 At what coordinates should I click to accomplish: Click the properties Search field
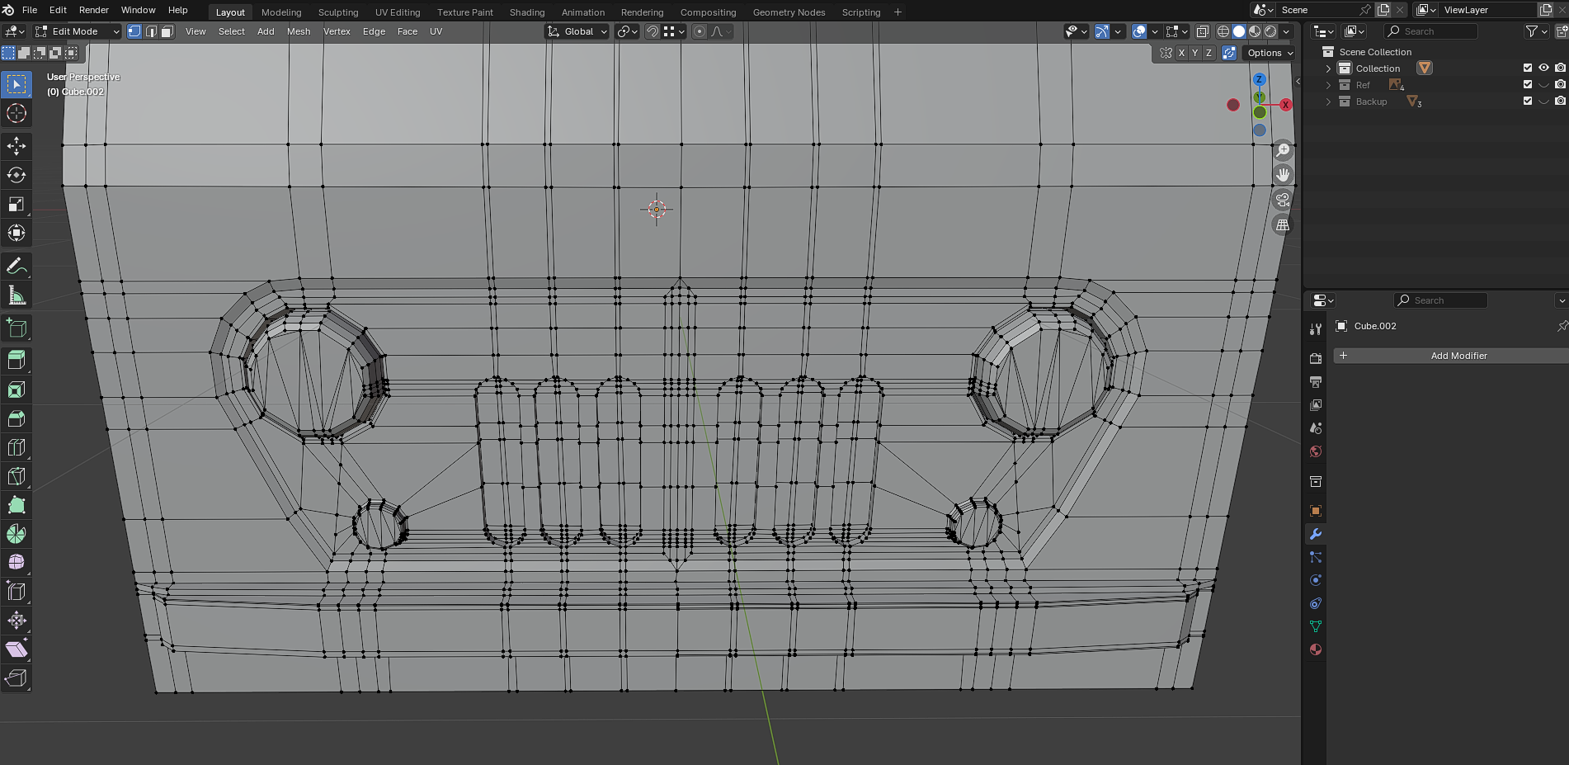(1440, 300)
